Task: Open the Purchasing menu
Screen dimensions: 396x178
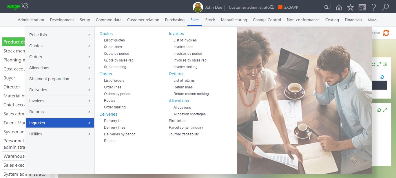Action: (175, 20)
